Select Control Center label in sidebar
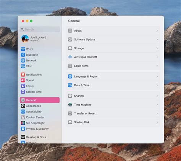 tap(35, 117)
